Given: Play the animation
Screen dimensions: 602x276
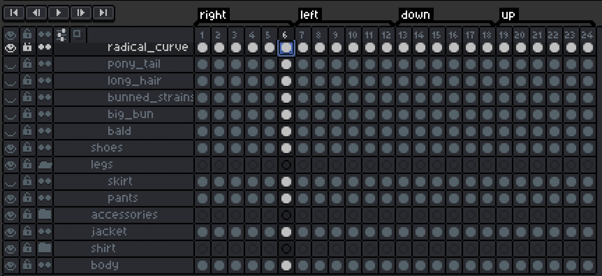Looking at the screenshot, I should coord(58,13).
